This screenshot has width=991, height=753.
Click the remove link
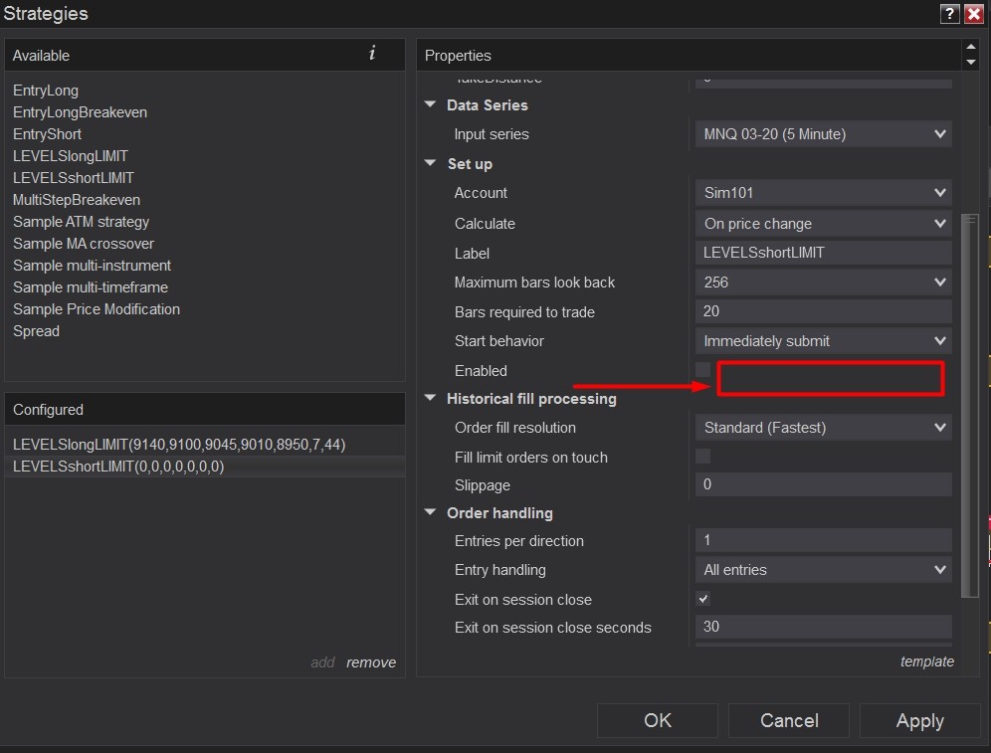(x=371, y=662)
